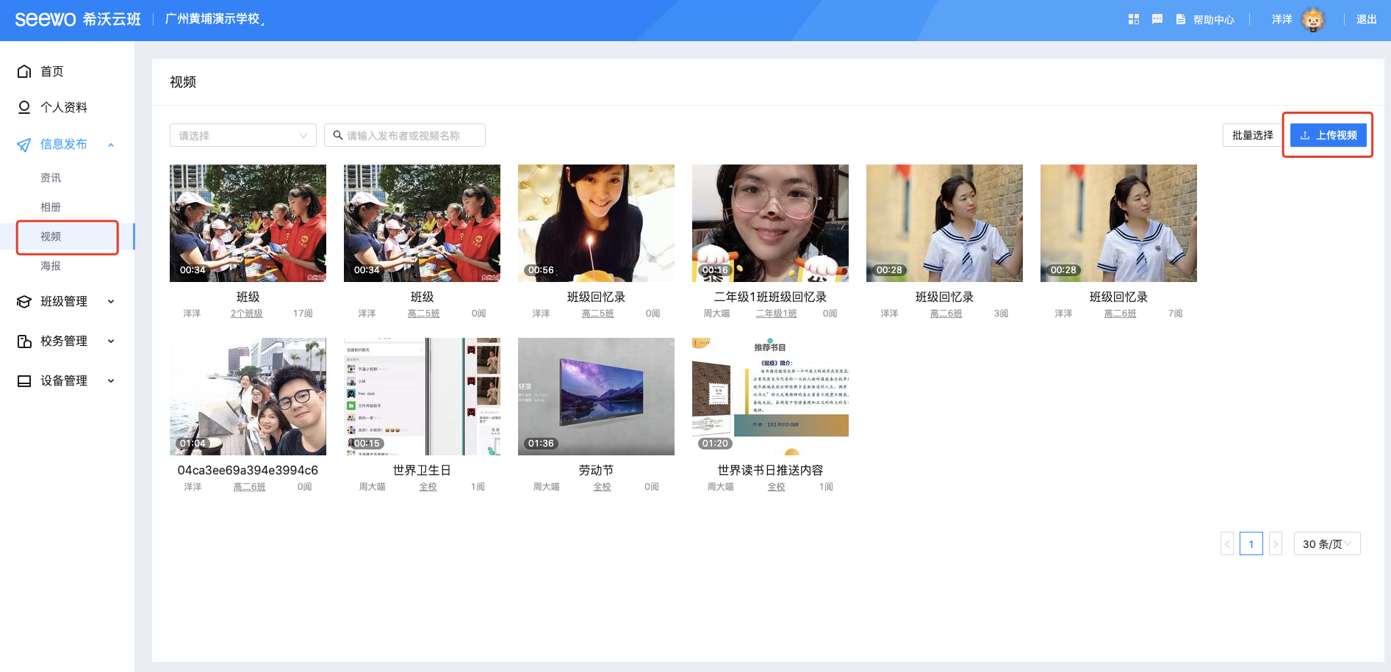Click the user avatar in top bar
Viewport: 1391px width, 672px height.
pyautogui.click(x=1312, y=20)
